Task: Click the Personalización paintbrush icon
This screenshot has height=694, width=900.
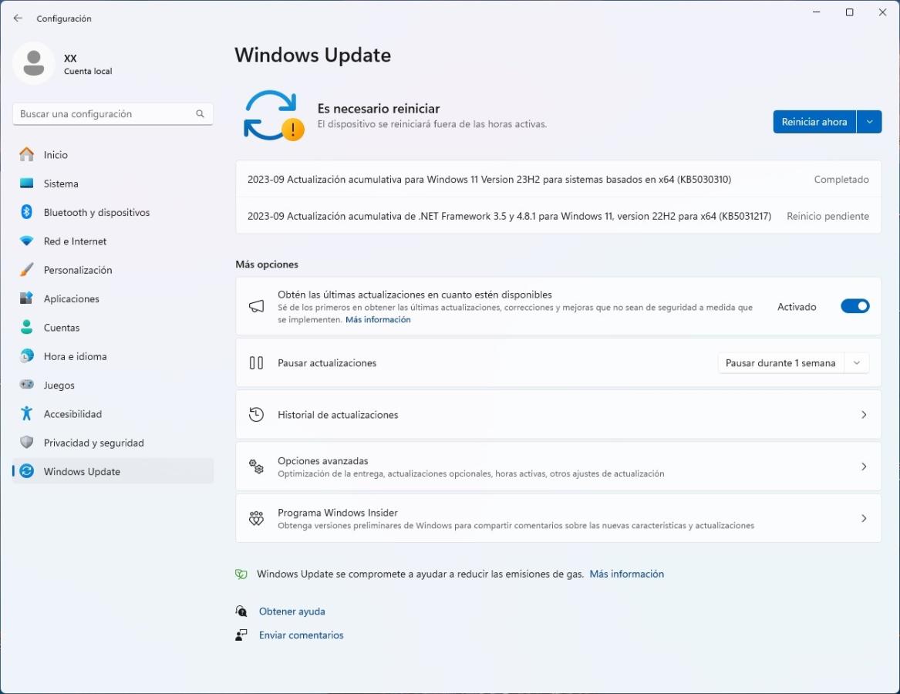Action: point(27,270)
